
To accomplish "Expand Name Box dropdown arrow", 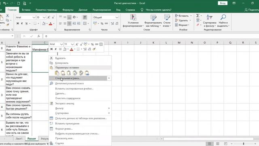I will pos(13,36).
